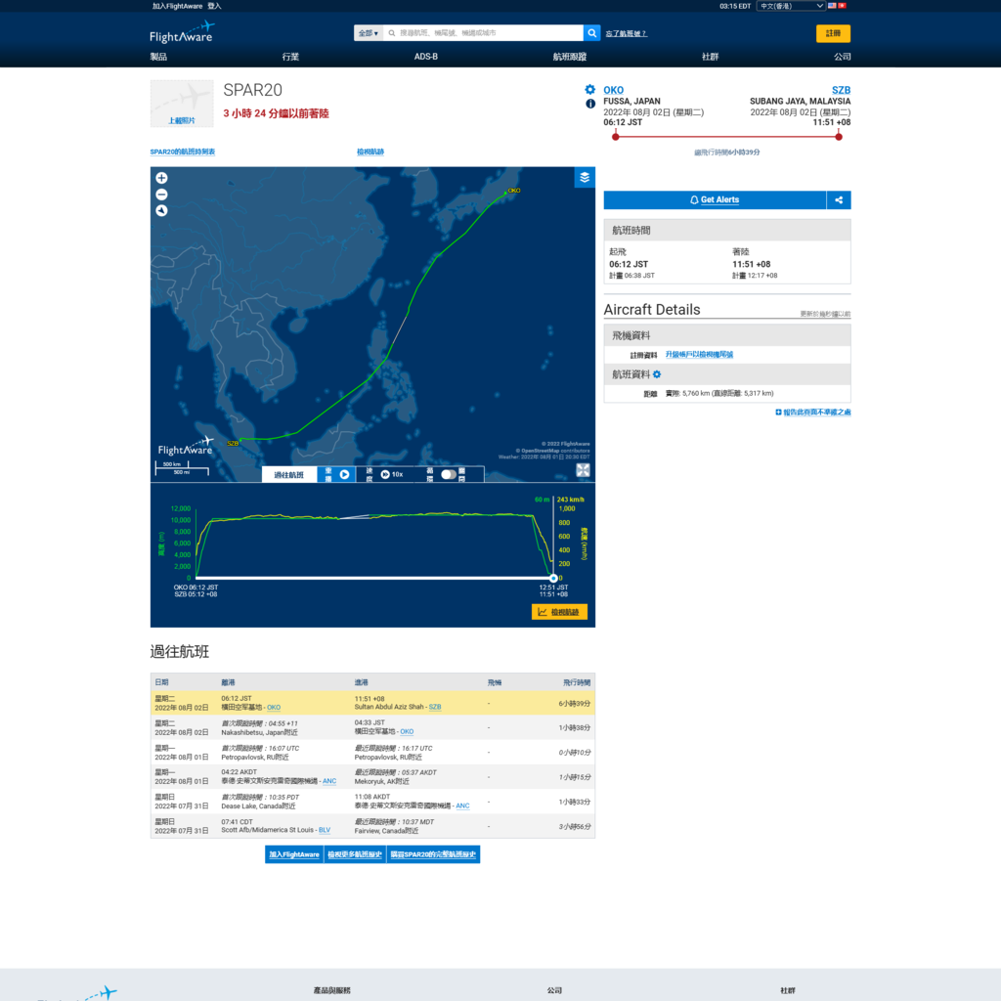
Task: Open the 公司 navigation menu
Action: [842, 57]
